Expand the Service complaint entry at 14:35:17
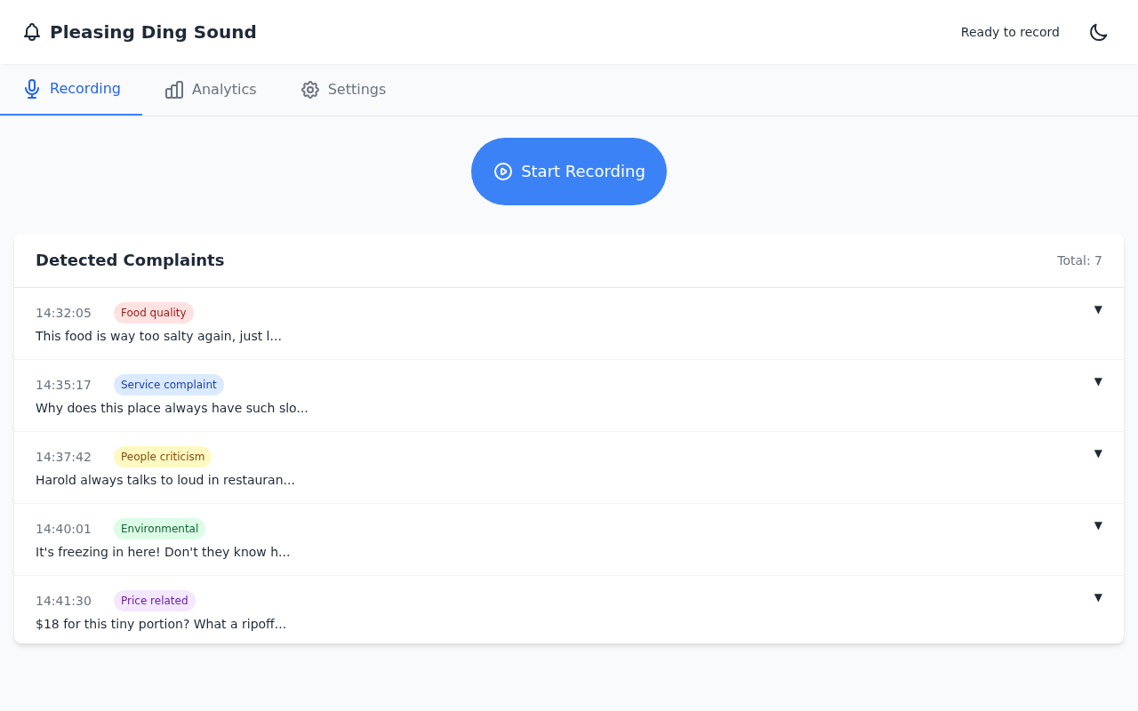 [x=1099, y=381]
